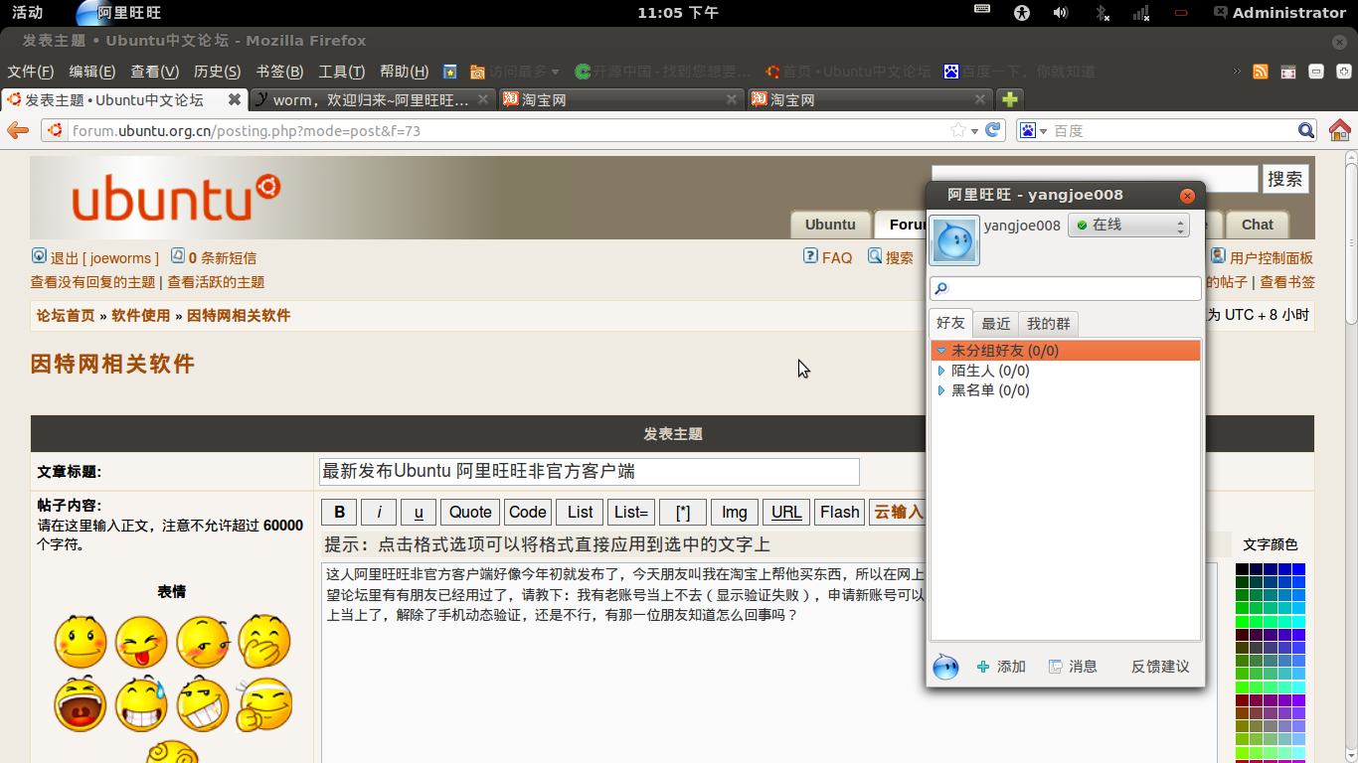1358x763 pixels.
Task: Click the Baidu paw bookmark 百度一下
Action: [1020, 72]
